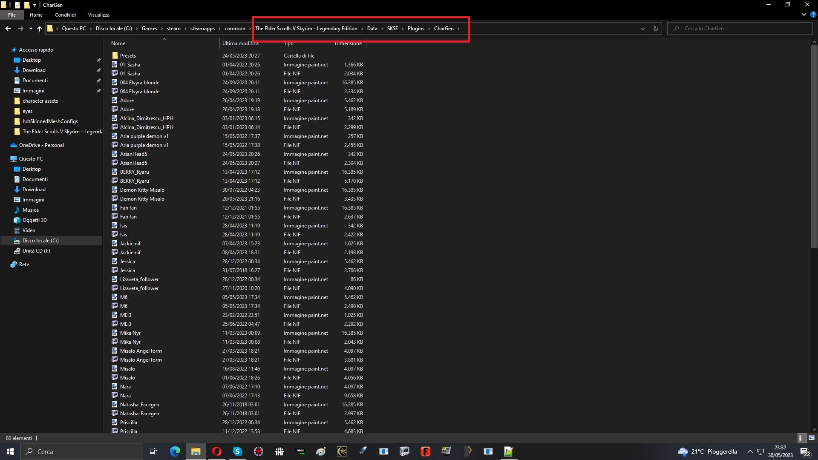Navigate to the Data breadcrumb
Viewport: 818px width, 460px height.
pos(372,29)
